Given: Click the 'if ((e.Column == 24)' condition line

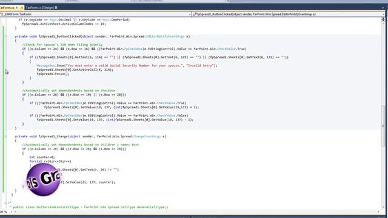Looking at the screenshot, I should pyautogui.click(x=134, y=49).
